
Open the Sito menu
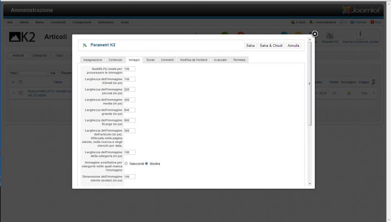point(10,22)
